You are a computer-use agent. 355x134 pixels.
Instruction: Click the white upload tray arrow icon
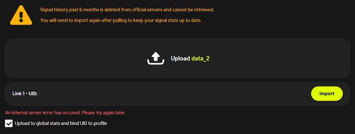155,58
